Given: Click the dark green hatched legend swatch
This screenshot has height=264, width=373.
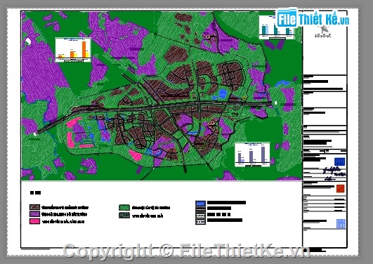Looking at the screenshot, I should click(x=124, y=216).
